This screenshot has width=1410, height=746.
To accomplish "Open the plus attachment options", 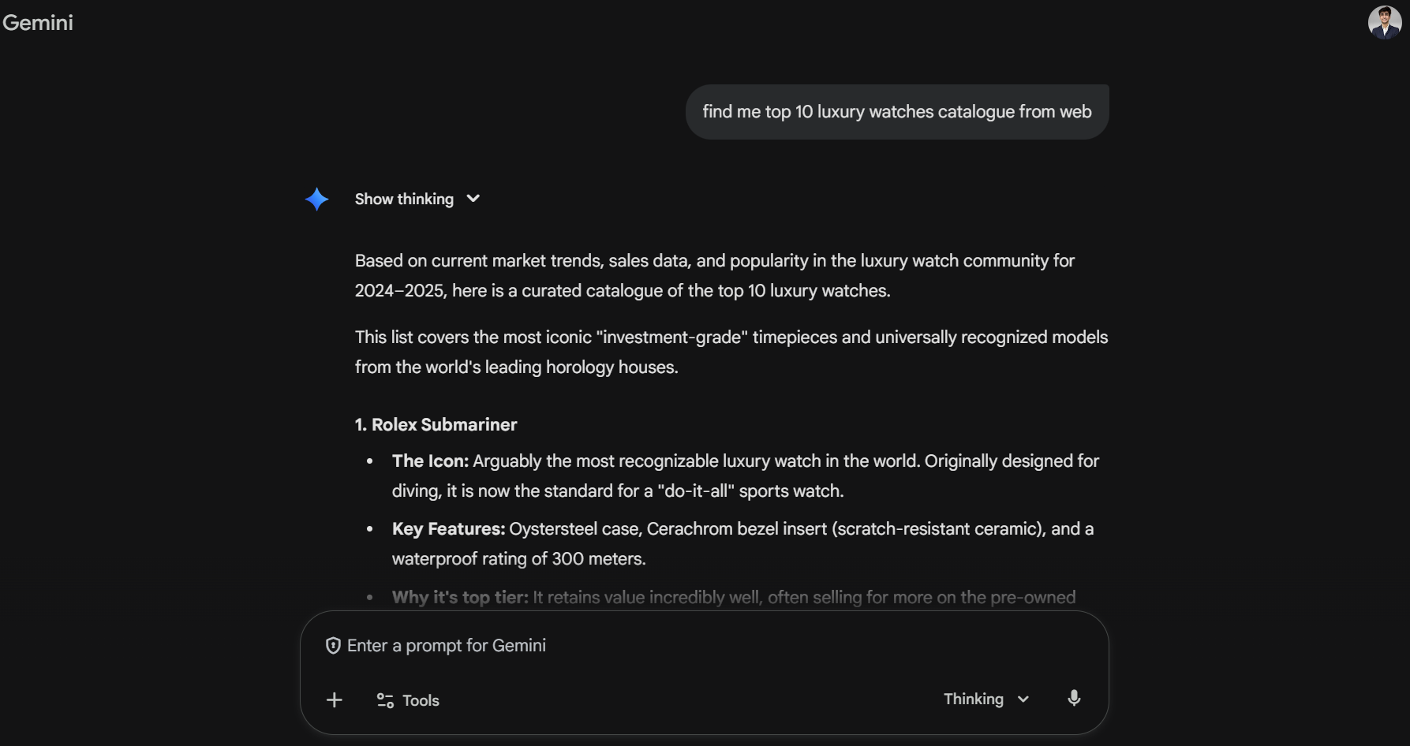I will point(335,699).
